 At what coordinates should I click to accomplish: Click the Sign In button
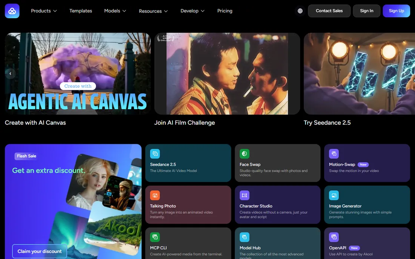point(367,11)
